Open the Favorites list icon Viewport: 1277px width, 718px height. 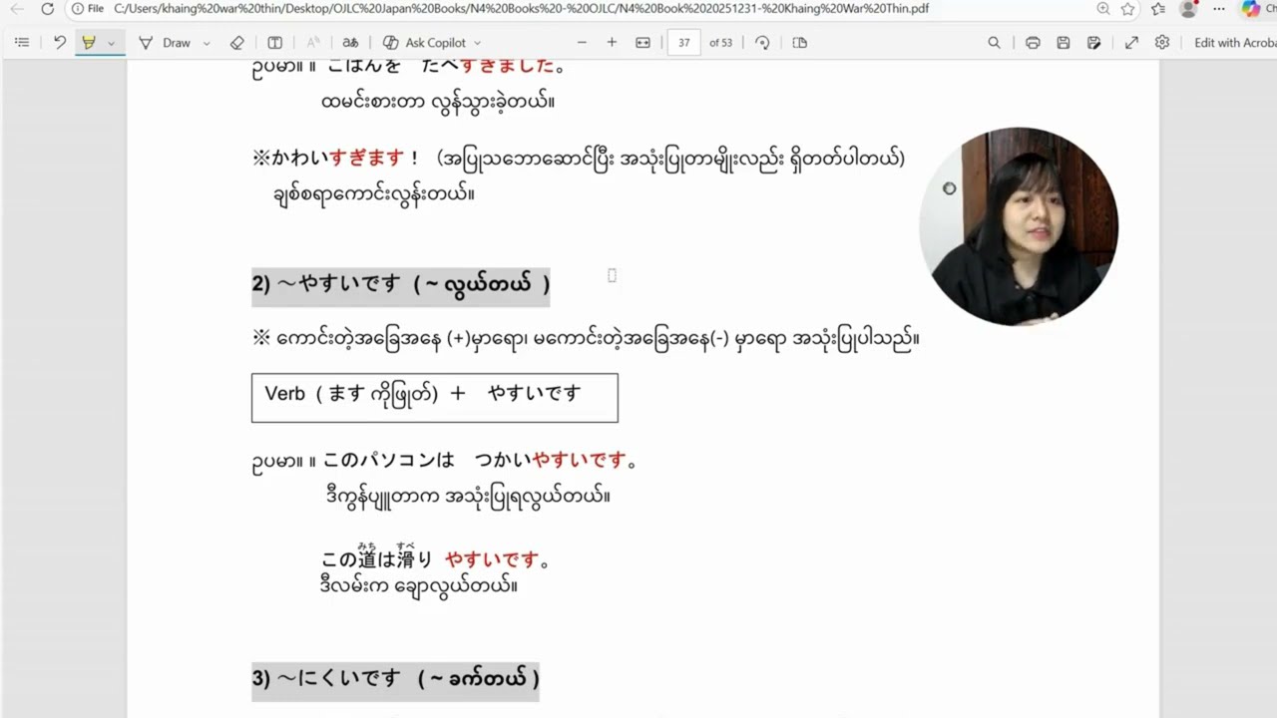(x=1157, y=9)
